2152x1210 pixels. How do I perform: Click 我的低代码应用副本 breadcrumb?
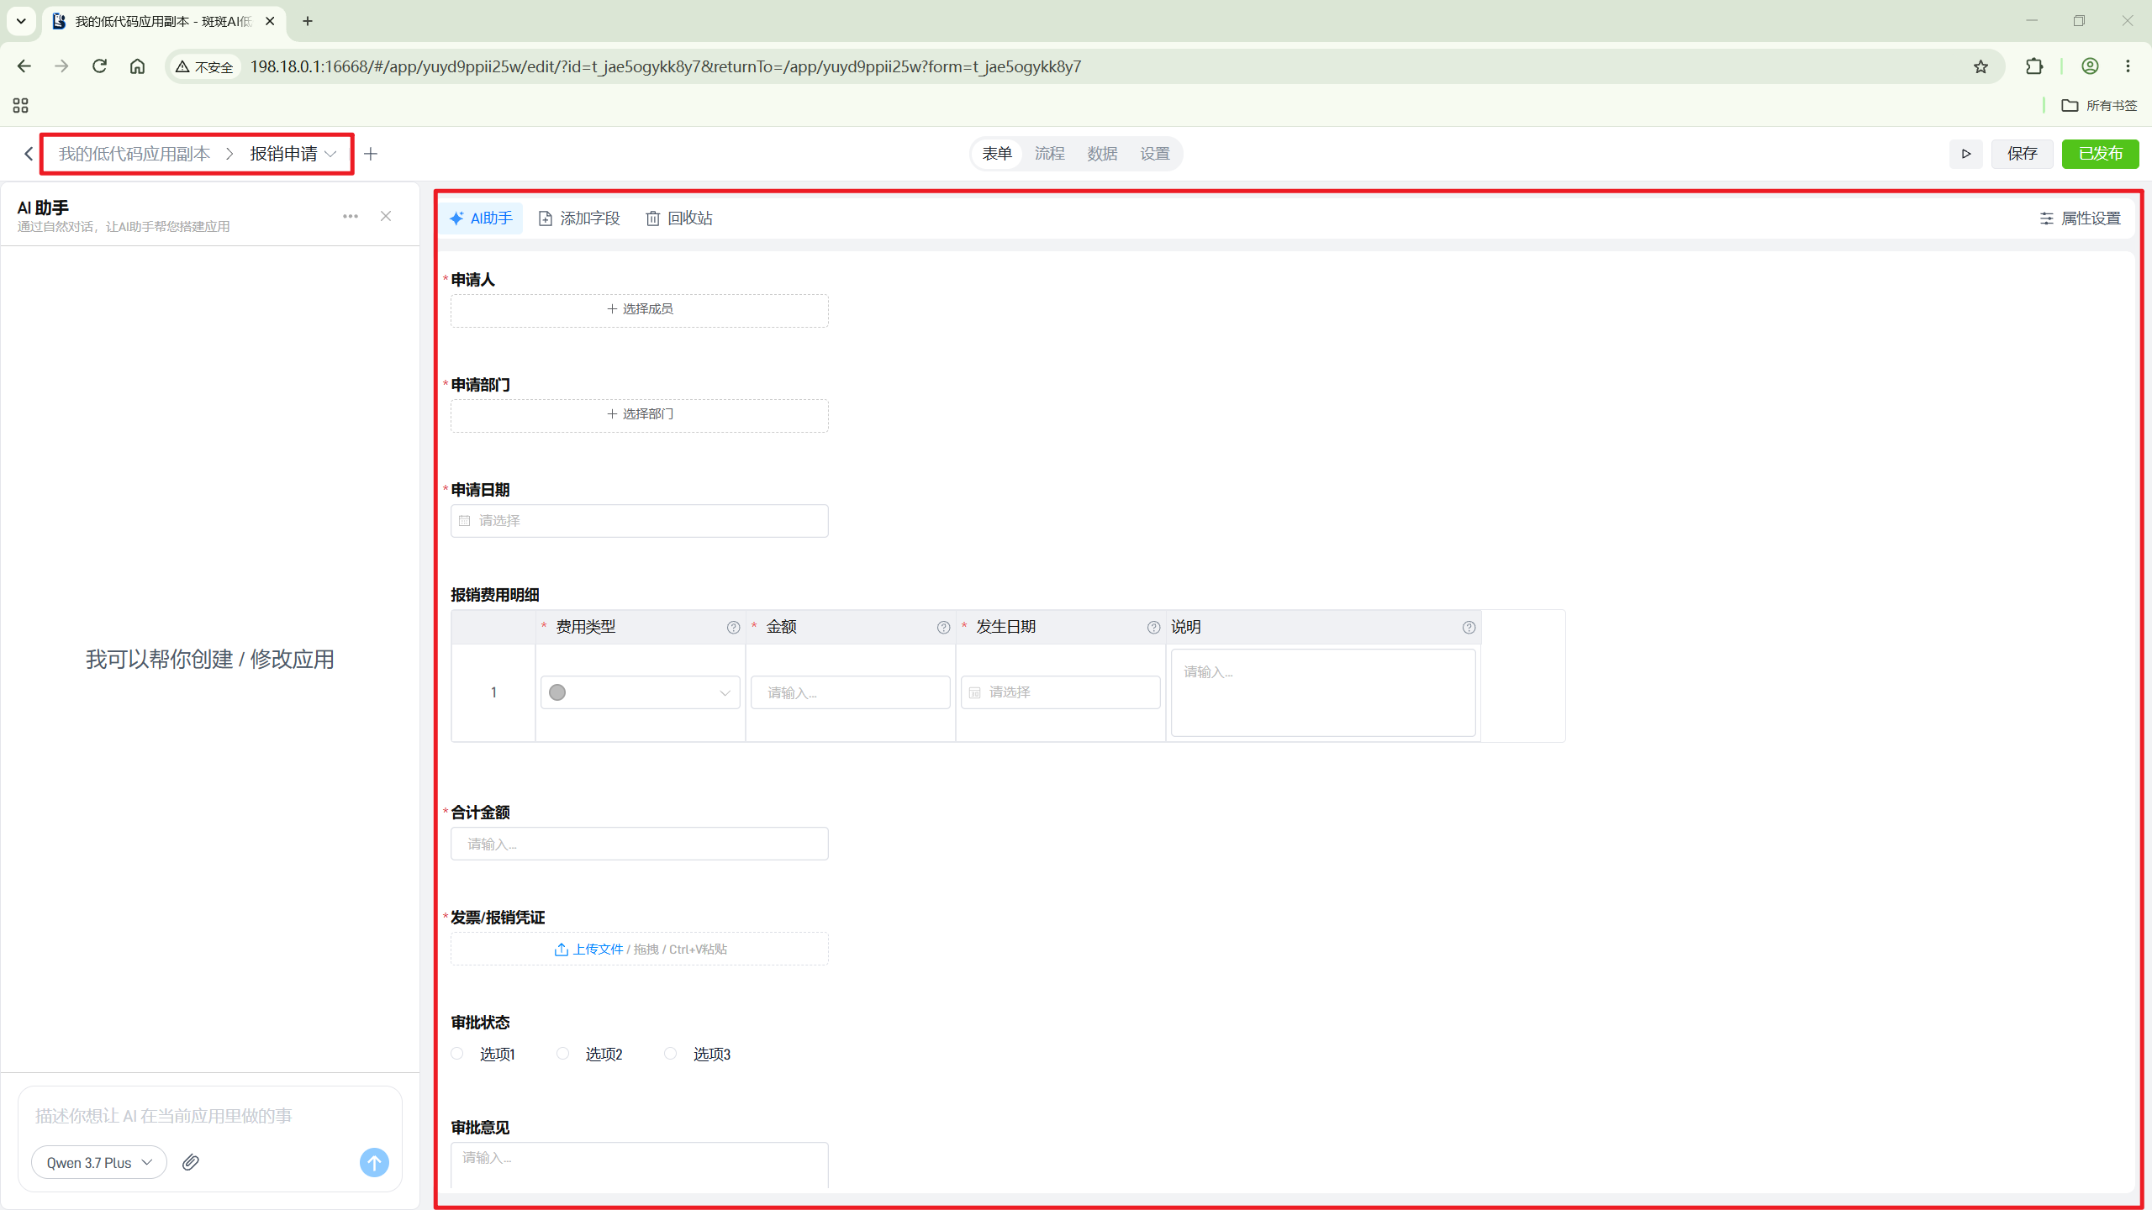coord(134,154)
